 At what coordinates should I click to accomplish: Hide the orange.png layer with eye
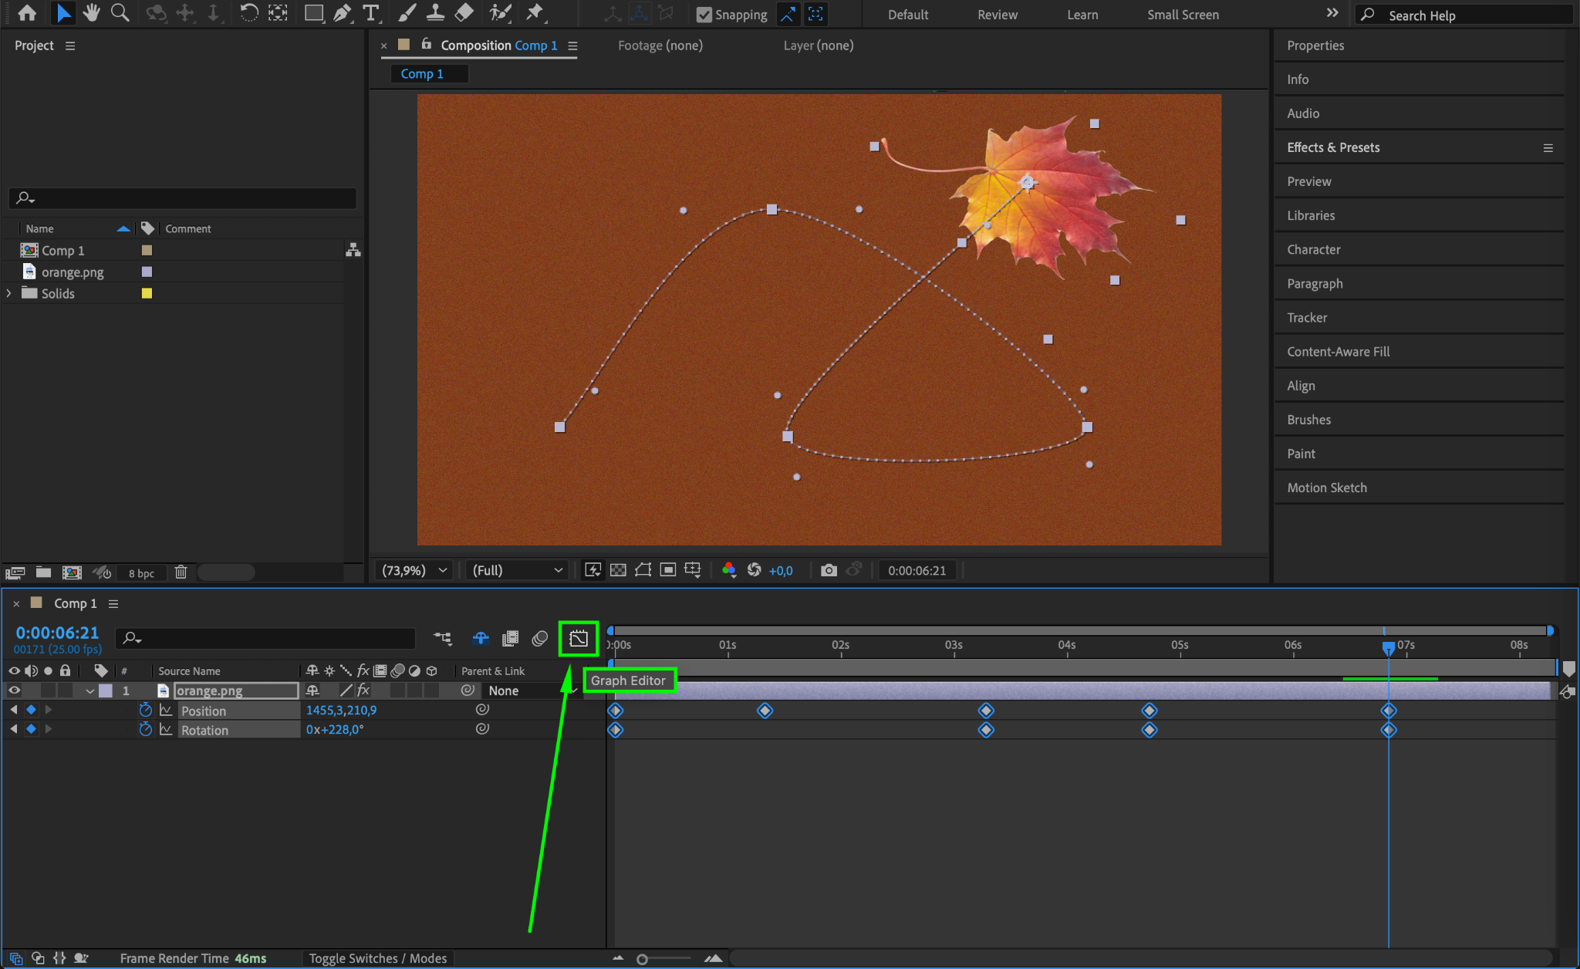14,690
